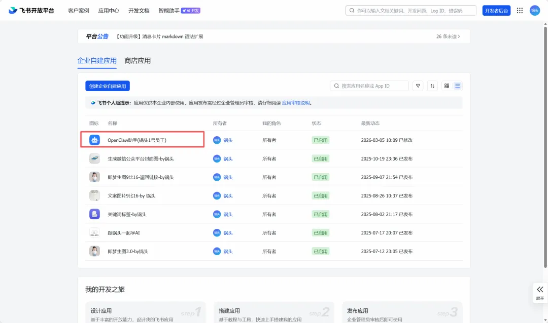The height and width of the screenshot is (323, 548).
Task: Open 文案图片9比16-by 锅头 app name
Action: (x=131, y=196)
